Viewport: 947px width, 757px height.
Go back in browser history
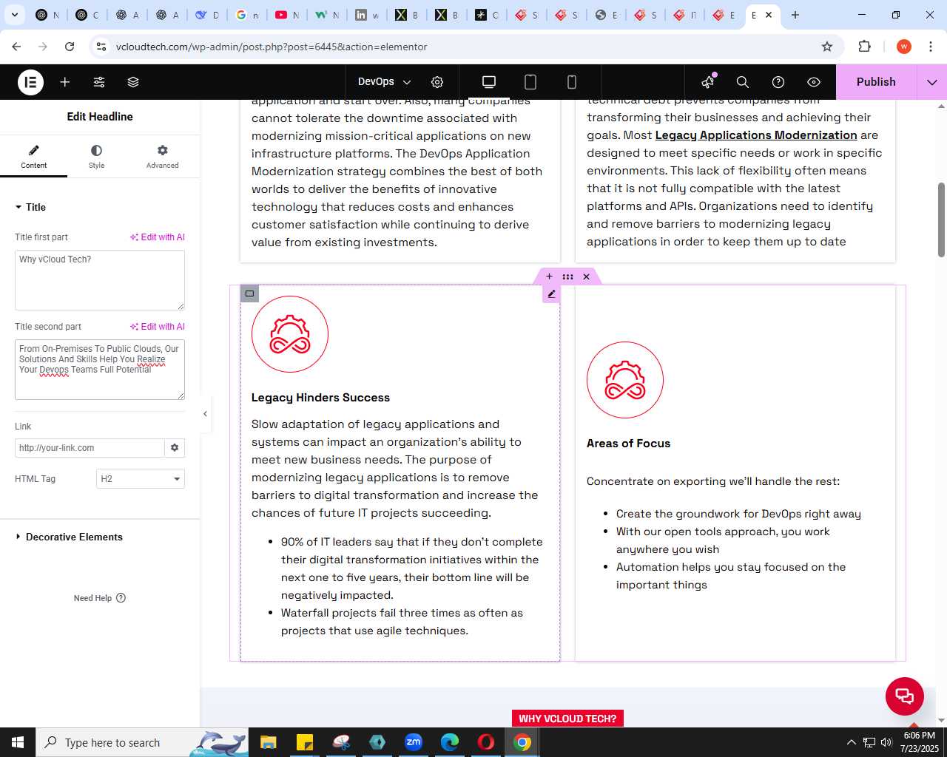pos(17,47)
